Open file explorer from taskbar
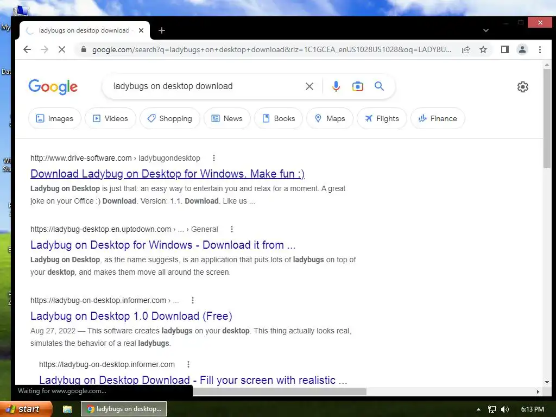This screenshot has width=556, height=417. click(x=67, y=409)
